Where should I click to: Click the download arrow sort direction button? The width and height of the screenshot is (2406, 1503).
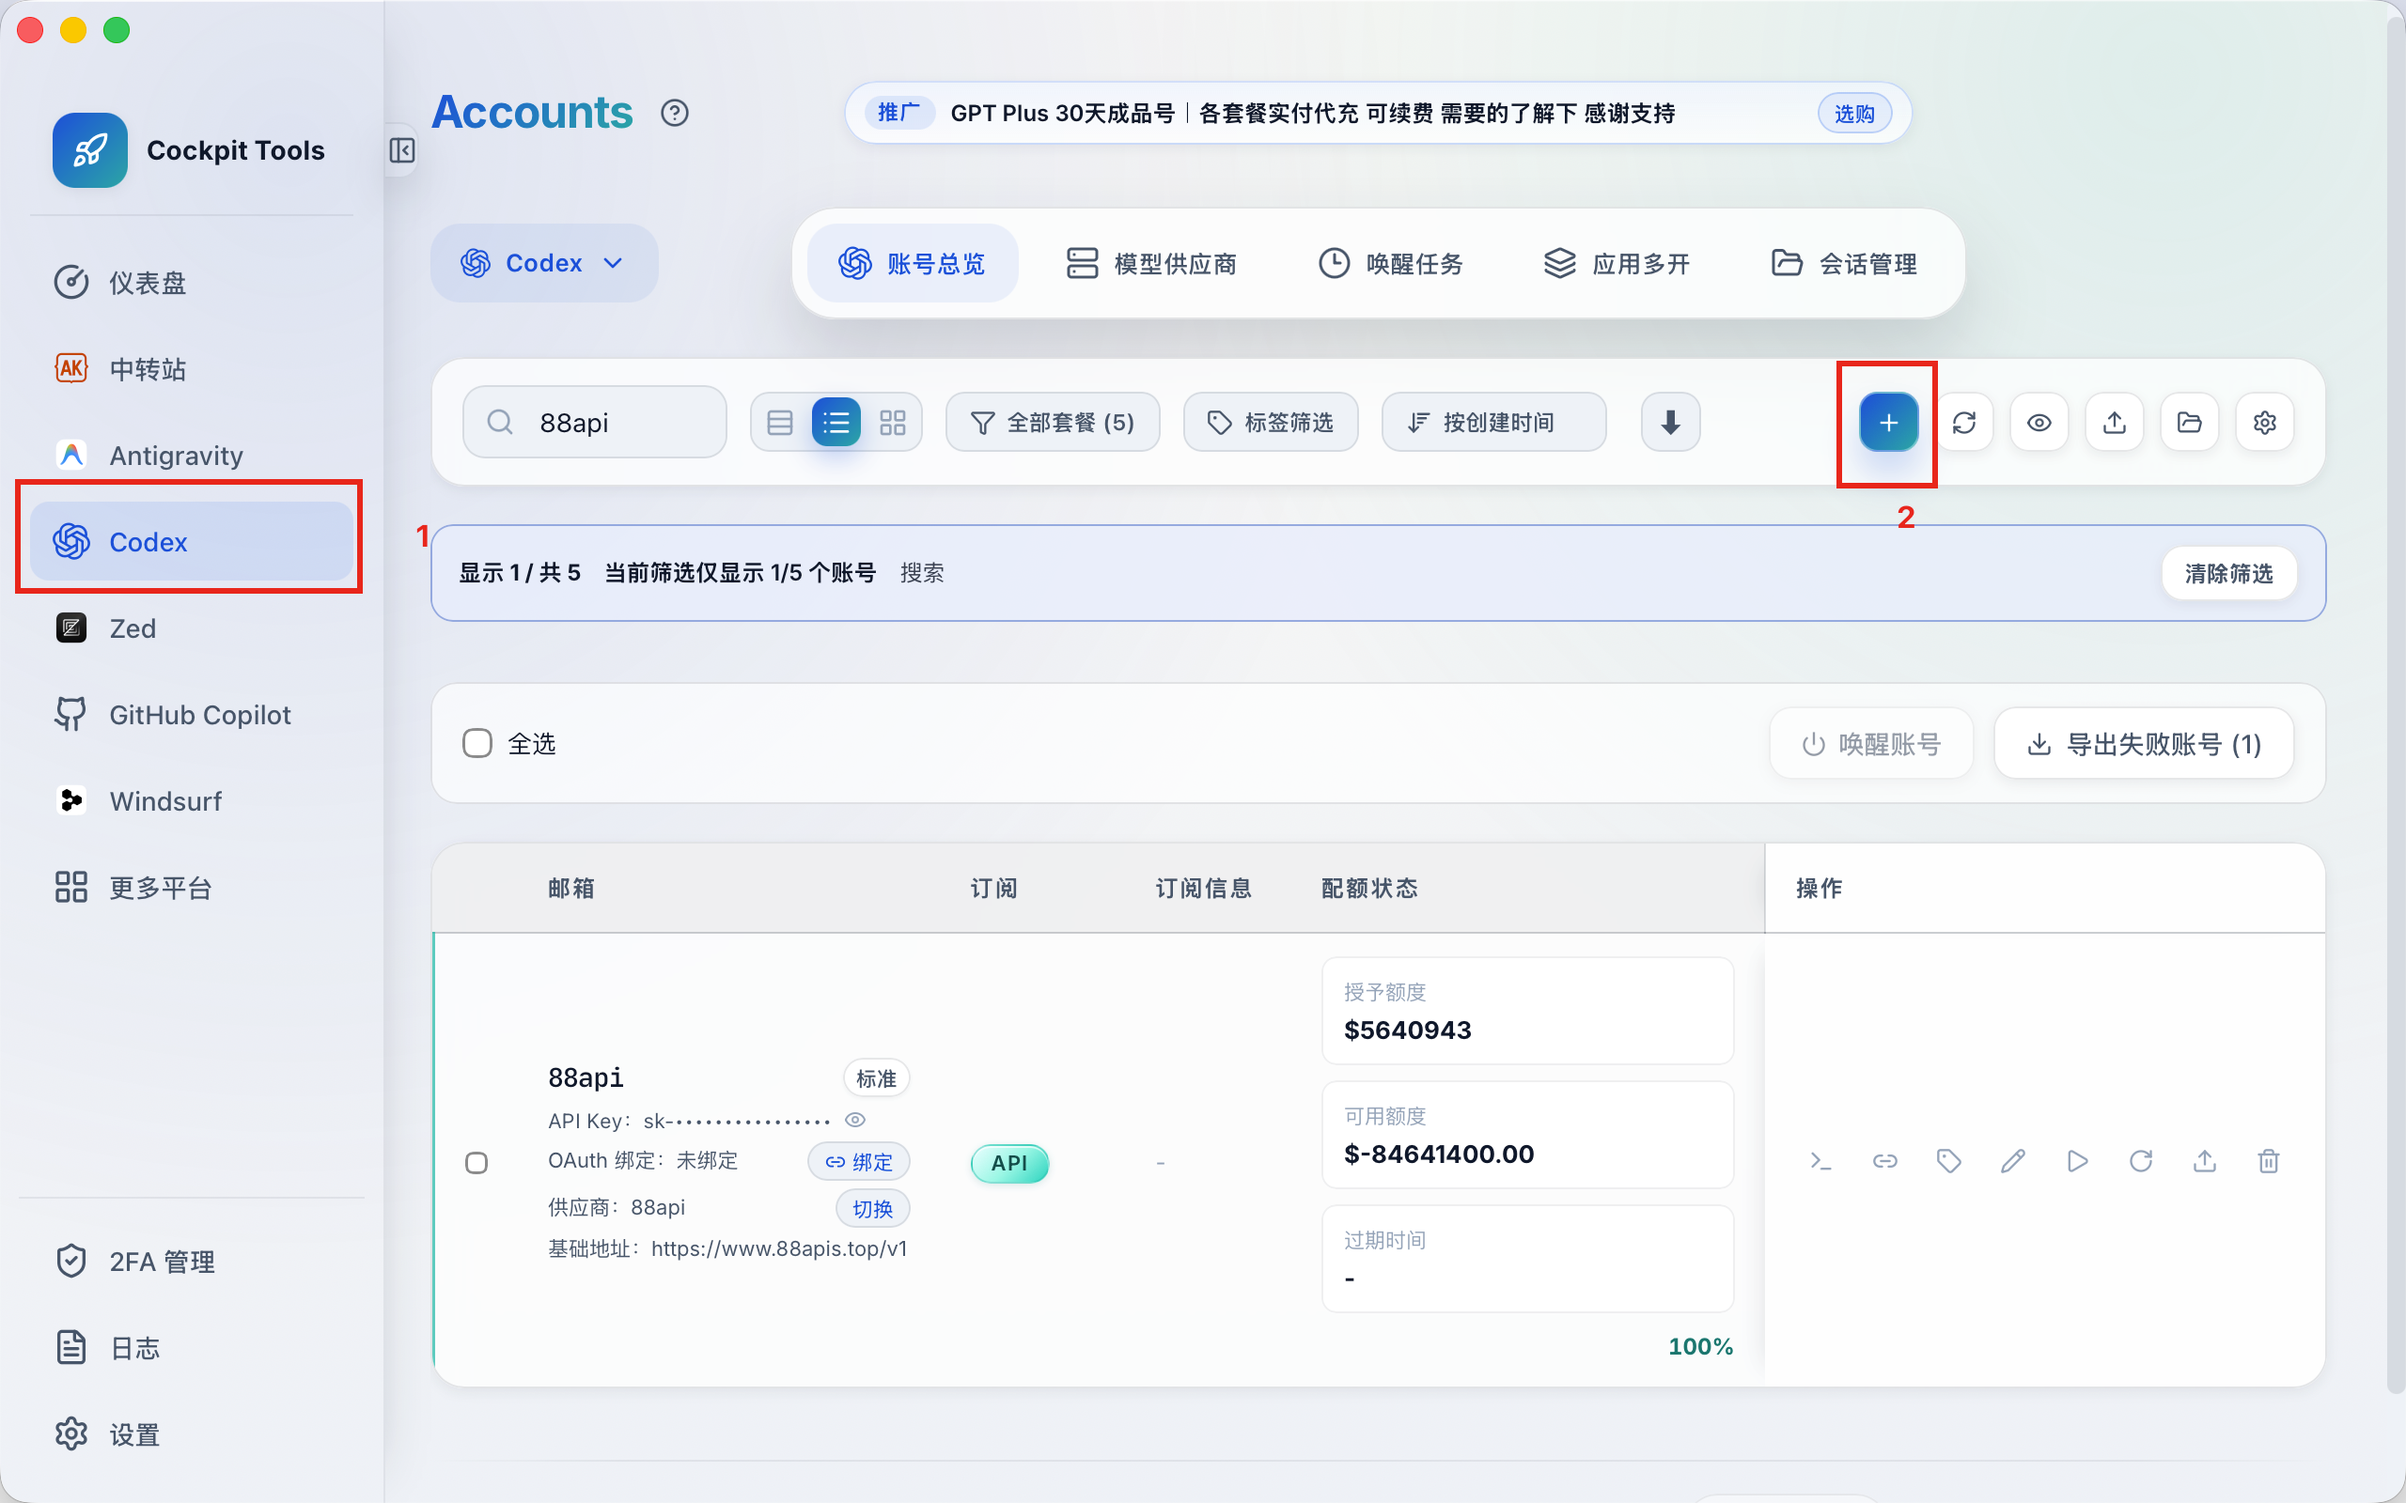pos(1670,423)
